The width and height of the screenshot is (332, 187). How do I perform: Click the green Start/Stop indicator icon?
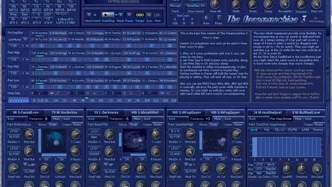tap(112, 15)
